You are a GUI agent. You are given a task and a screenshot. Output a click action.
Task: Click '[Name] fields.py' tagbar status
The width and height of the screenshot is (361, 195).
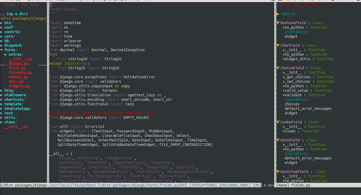[293, 185]
